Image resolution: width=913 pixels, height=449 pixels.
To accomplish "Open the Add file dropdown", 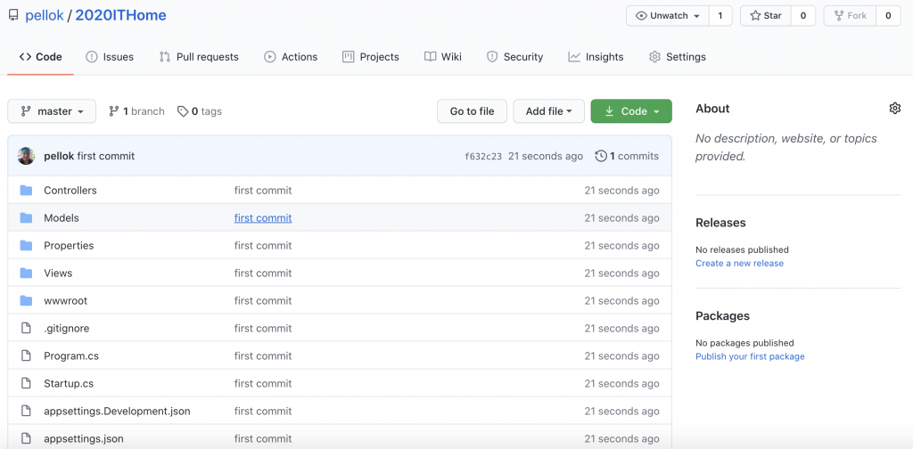I will (548, 111).
